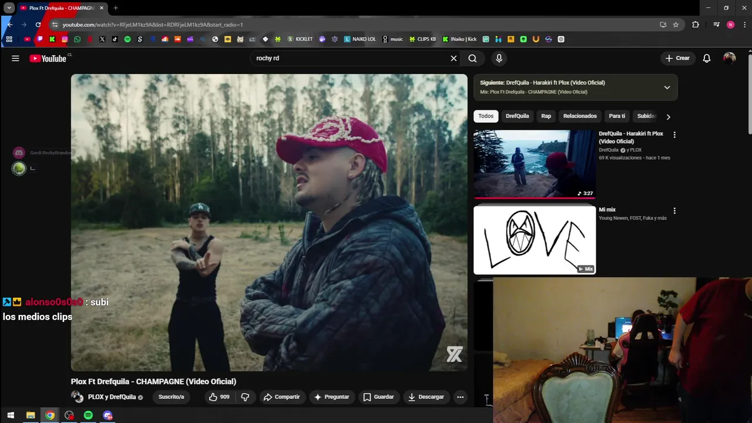This screenshot has height=423, width=752.
Task: Share the video via Compartir
Action: (281, 397)
